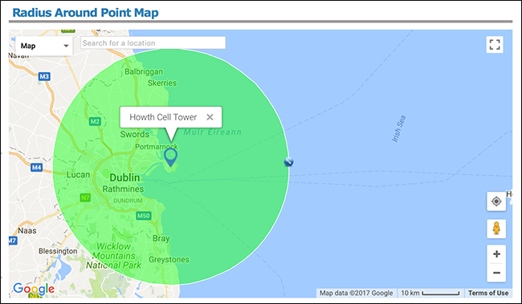522x304 pixels.
Task: Toggle fullscreen map view
Action: coord(495,45)
